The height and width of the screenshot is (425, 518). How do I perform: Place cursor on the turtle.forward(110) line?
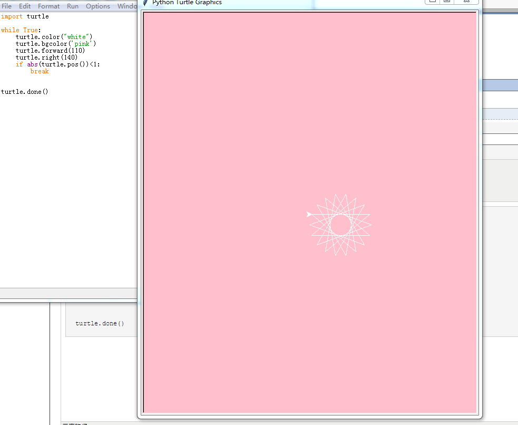[50, 51]
